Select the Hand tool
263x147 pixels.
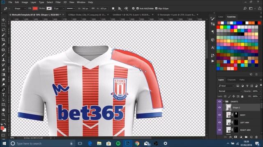pyautogui.click(x=3, y=110)
